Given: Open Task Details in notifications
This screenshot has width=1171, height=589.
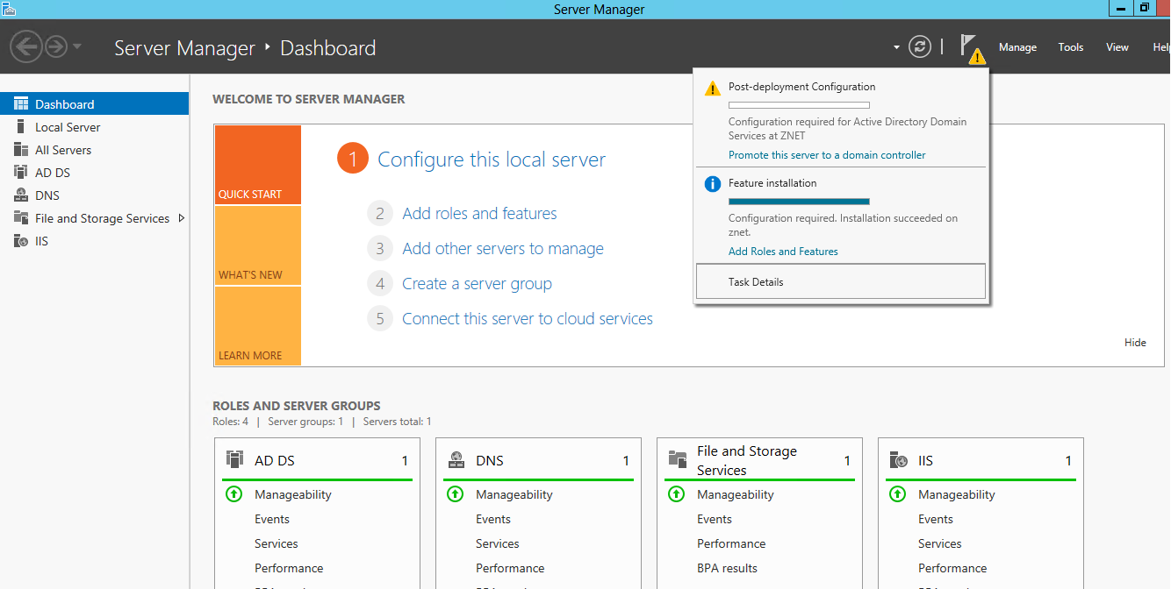Looking at the screenshot, I should [840, 282].
